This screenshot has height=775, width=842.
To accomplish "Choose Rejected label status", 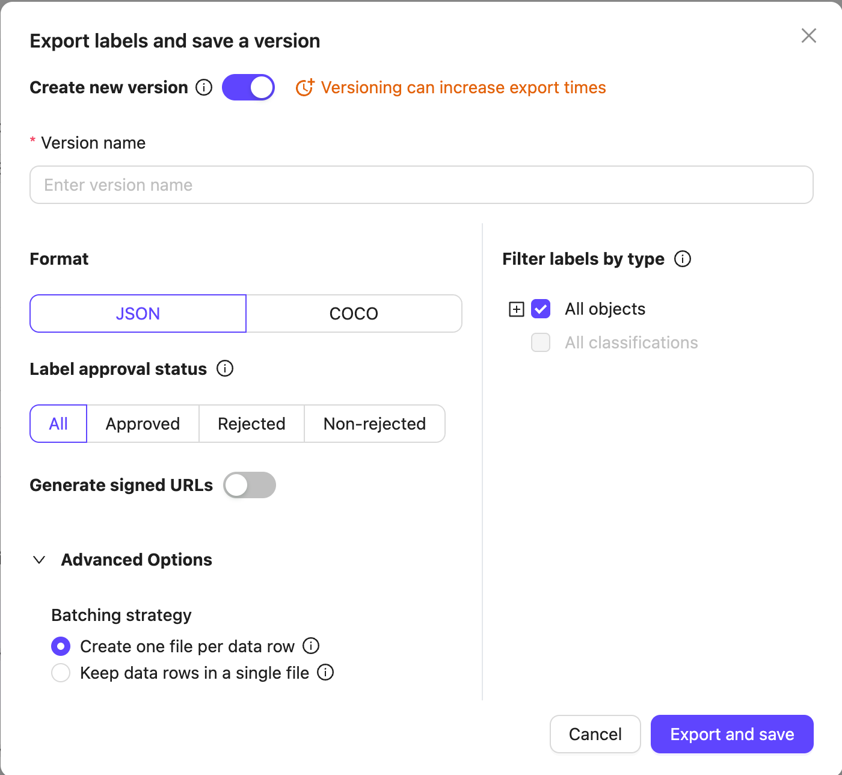I will 251,424.
